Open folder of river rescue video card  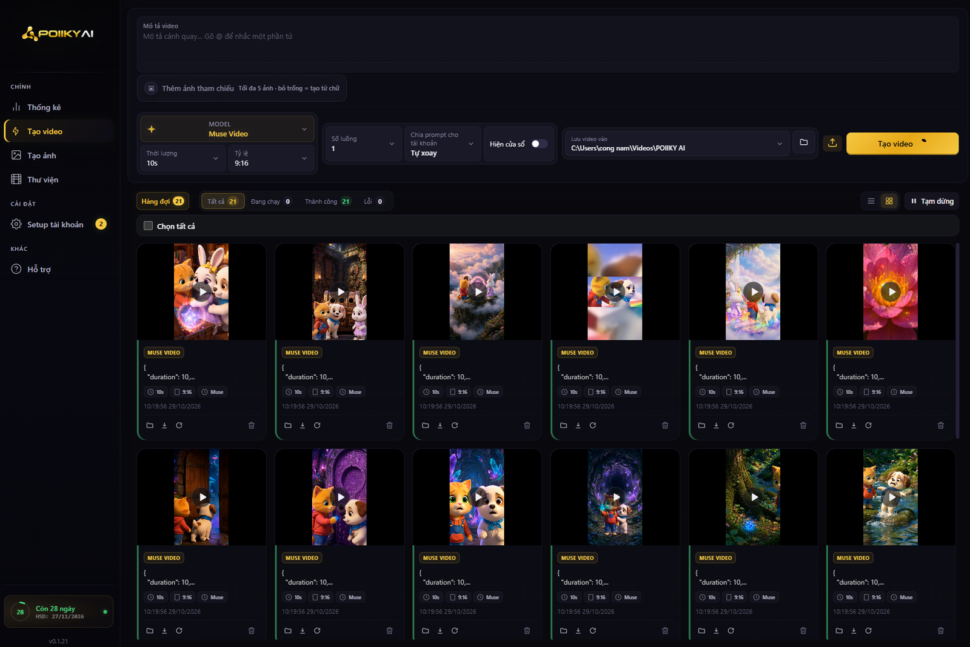point(839,631)
